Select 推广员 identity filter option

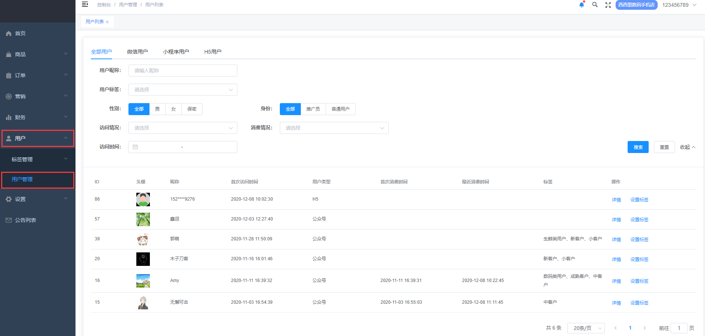pyautogui.click(x=313, y=109)
